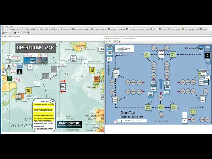The image size is (212, 159).
Task: Select the East OMP yellow counter
Action: pos(92,70)
